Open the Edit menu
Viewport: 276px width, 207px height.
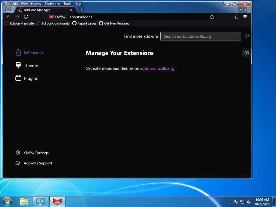pos(15,4)
